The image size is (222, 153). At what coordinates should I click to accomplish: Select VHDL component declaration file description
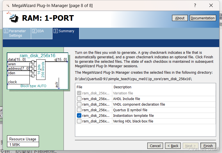(139, 104)
